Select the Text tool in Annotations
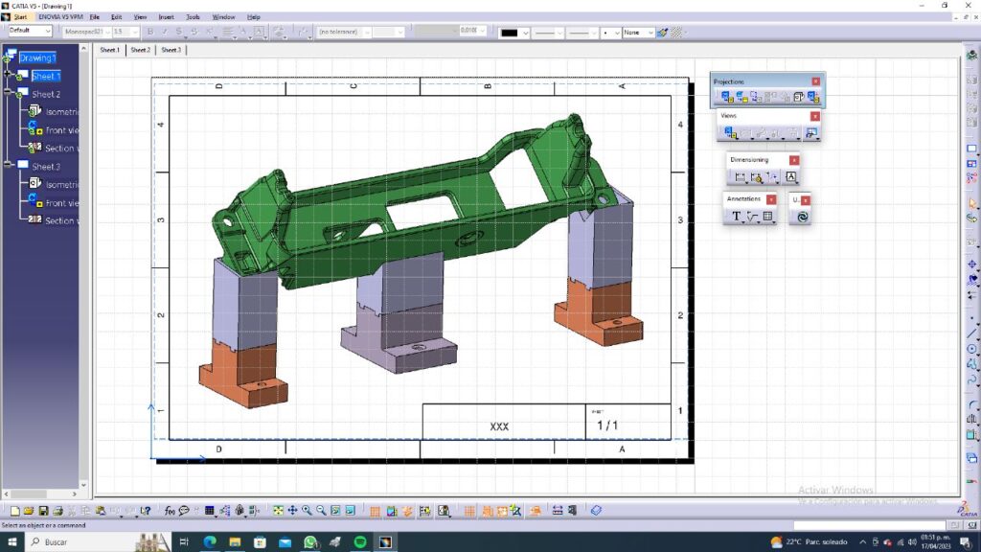981x552 pixels. (x=737, y=217)
